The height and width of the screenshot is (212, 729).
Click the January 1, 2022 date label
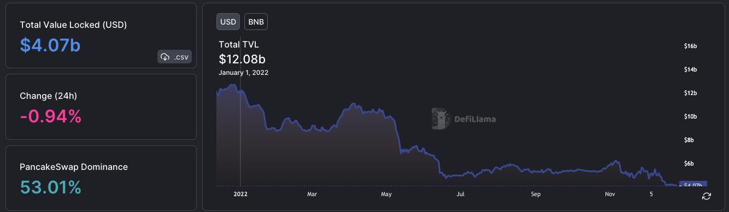point(244,72)
